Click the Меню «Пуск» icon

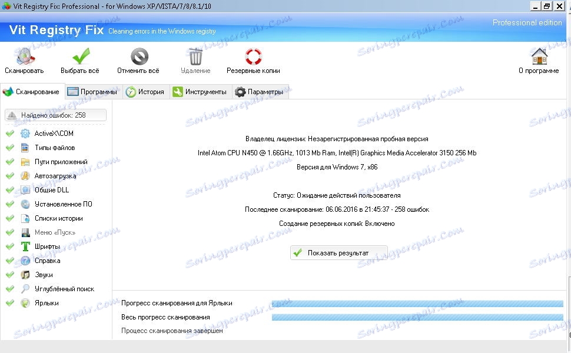[25, 232]
